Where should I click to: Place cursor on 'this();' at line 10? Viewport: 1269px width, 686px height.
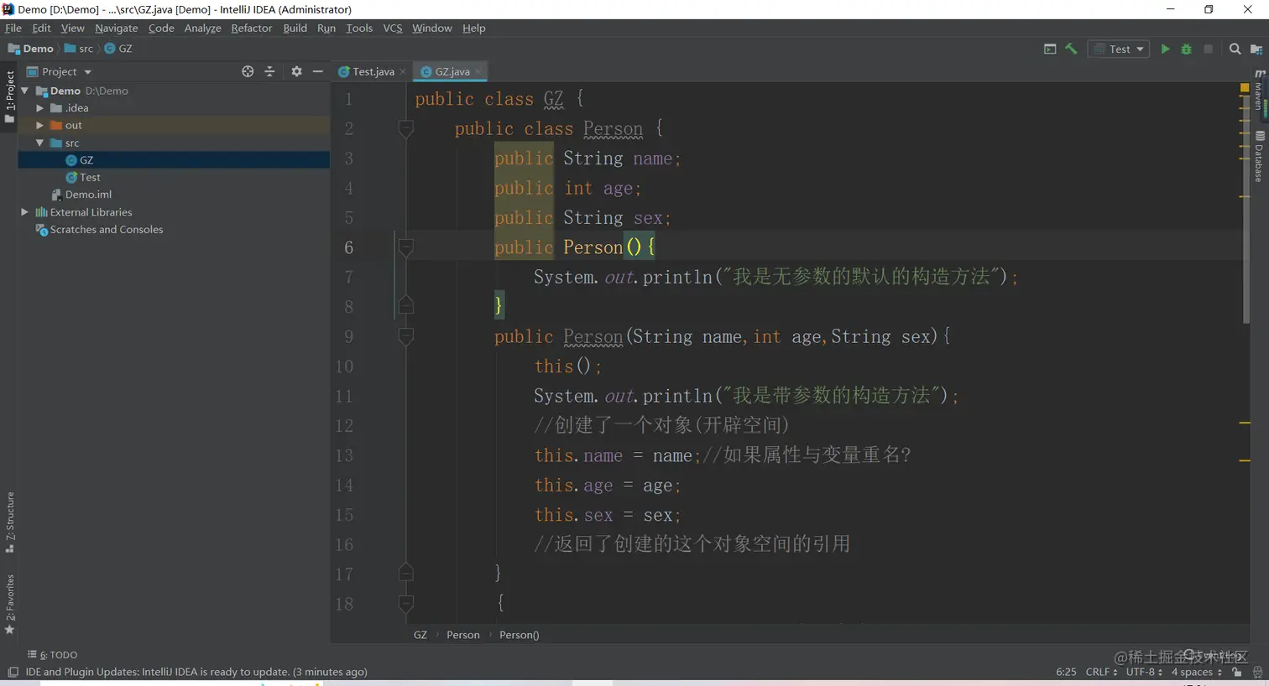tap(568, 366)
